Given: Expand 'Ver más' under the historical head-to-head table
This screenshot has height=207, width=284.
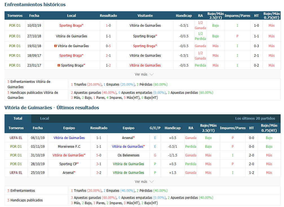Looking at the screenshot, I should 144,74.
